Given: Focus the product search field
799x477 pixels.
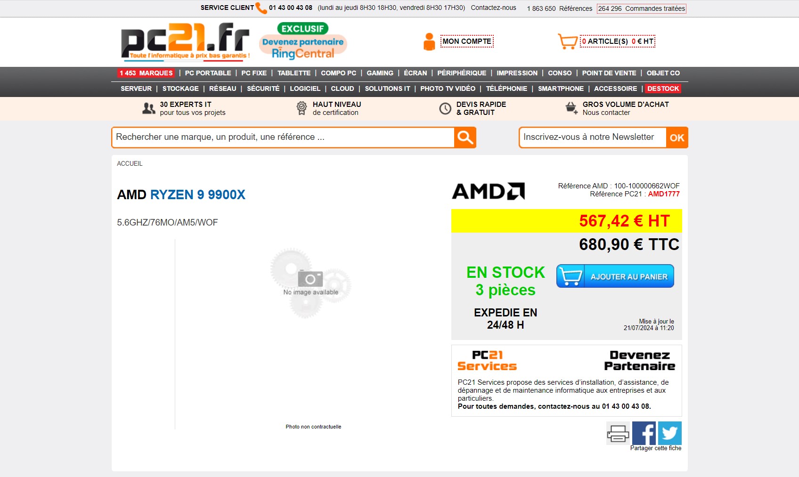Looking at the screenshot, I should coord(283,137).
